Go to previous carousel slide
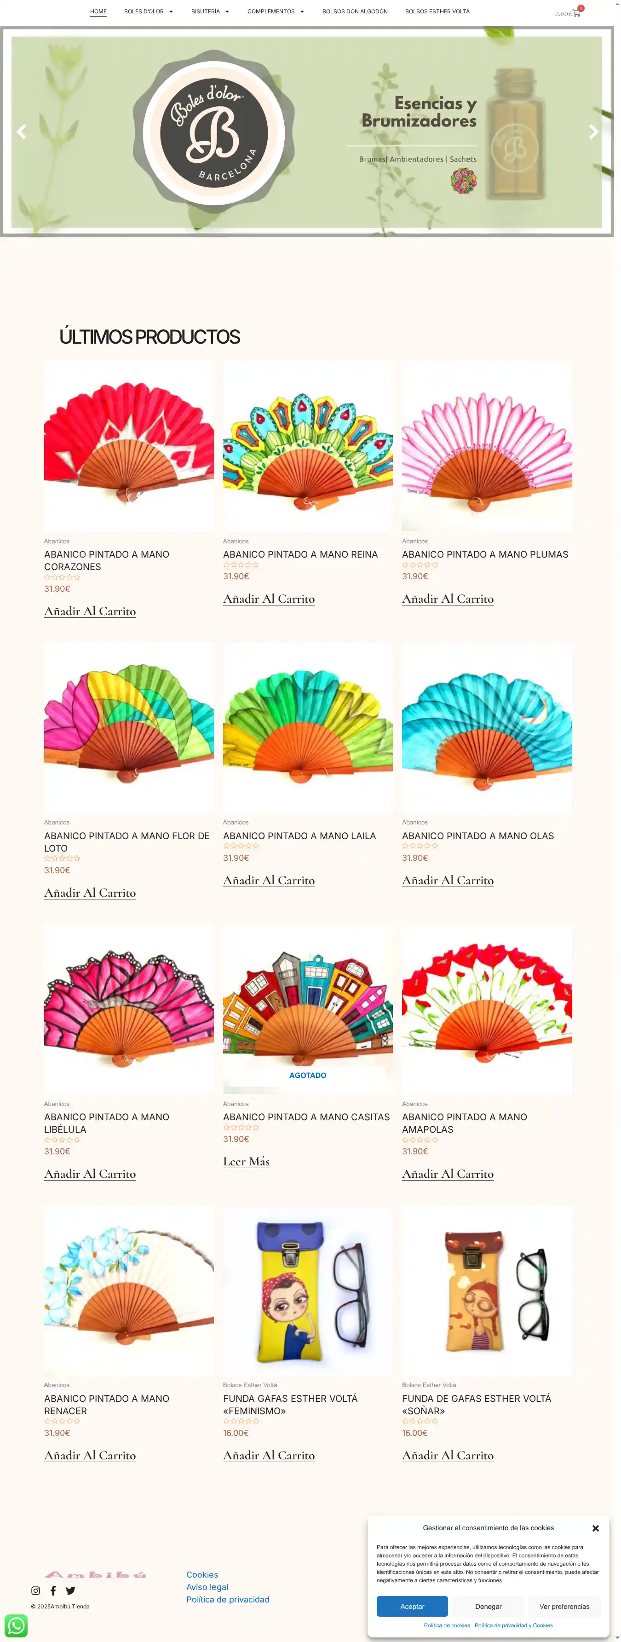This screenshot has height=1642, width=621. point(21,132)
